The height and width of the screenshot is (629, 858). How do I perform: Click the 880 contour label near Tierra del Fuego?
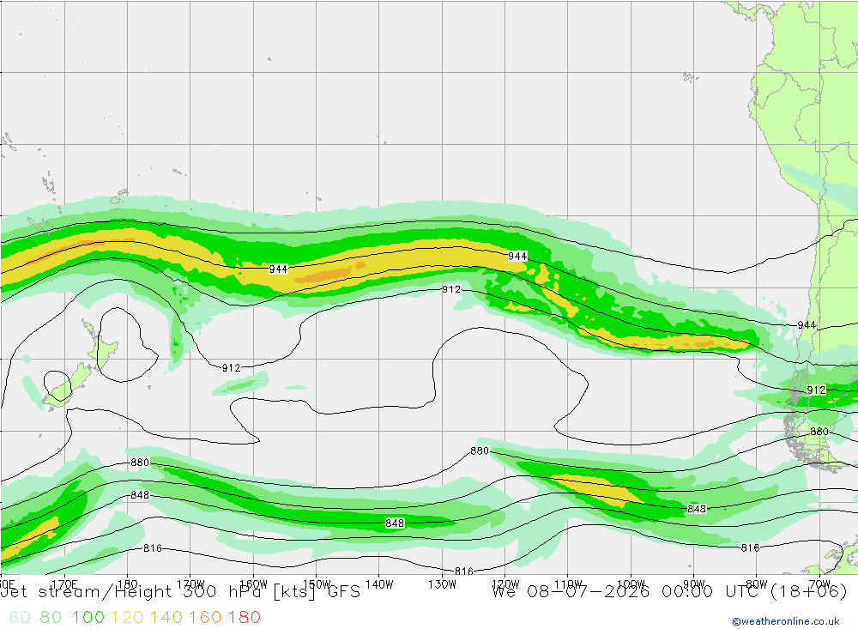(x=819, y=432)
